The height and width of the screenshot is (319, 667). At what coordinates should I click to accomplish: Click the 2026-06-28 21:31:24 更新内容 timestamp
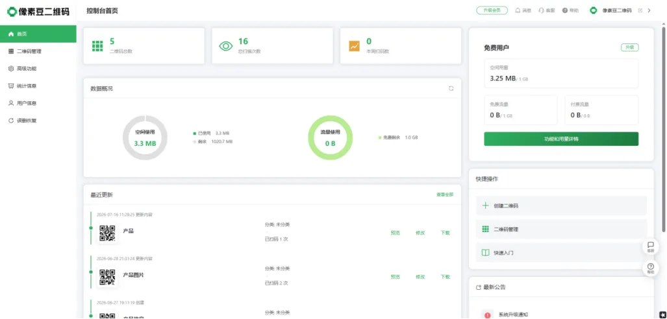(x=124, y=258)
